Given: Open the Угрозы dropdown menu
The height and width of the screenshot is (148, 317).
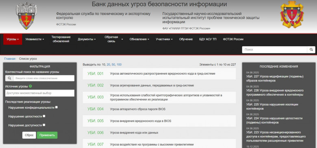Looking at the screenshot, I should (x=13, y=39).
